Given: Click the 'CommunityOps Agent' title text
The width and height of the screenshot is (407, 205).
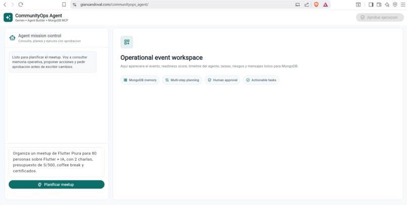Looking at the screenshot, I should click(x=39, y=16).
